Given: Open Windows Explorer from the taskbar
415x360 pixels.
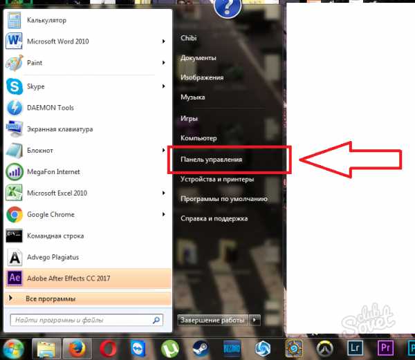Looking at the screenshot, I should [x=46, y=350].
